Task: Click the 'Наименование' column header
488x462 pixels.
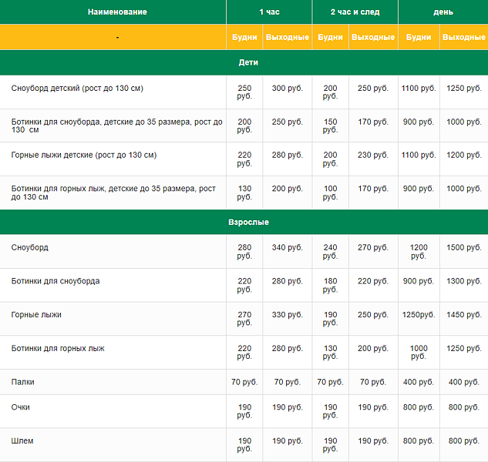Action: point(117,12)
